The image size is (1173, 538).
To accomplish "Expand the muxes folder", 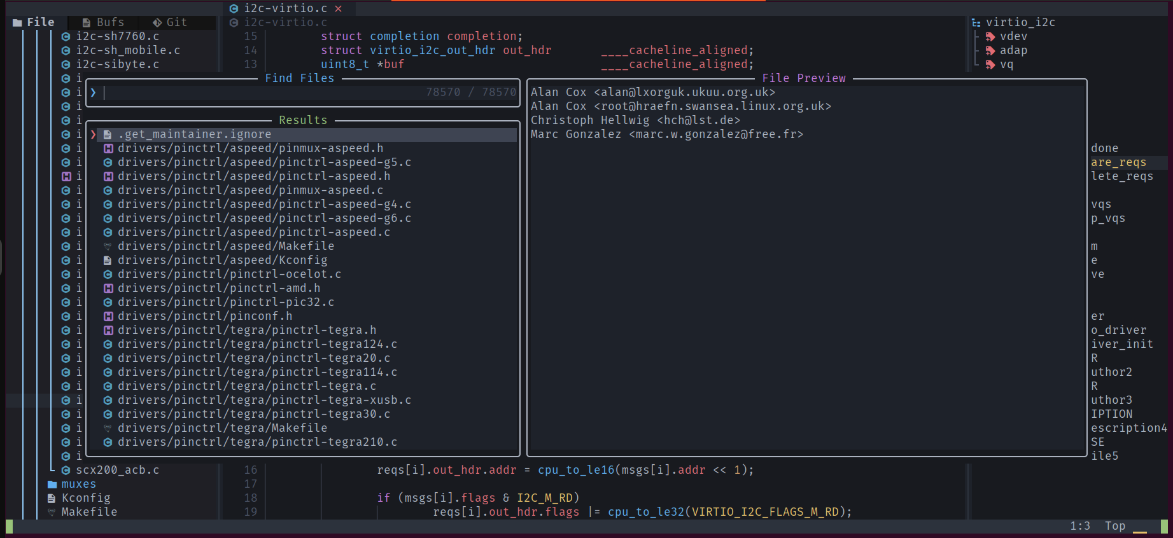I will (78, 484).
